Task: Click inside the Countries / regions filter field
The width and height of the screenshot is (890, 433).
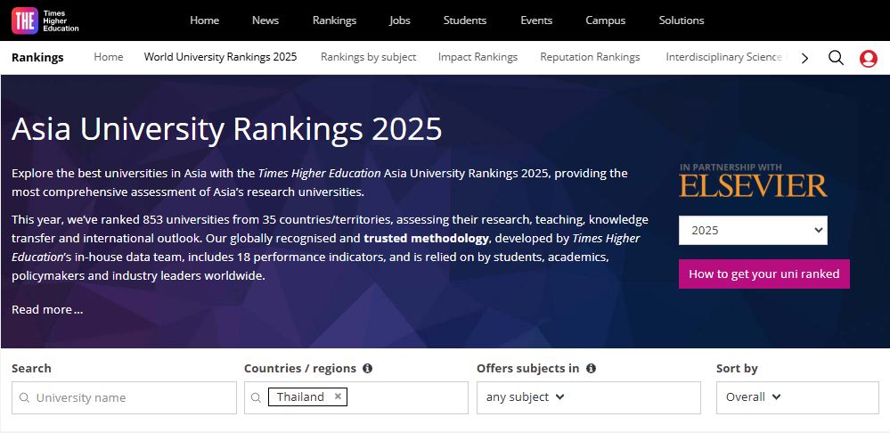Action: [355, 397]
